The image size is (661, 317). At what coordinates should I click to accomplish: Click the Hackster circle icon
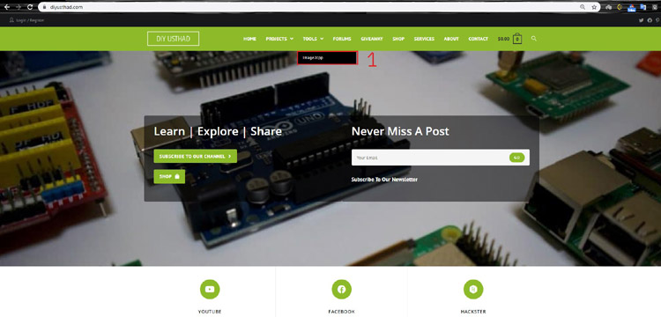[473, 289]
